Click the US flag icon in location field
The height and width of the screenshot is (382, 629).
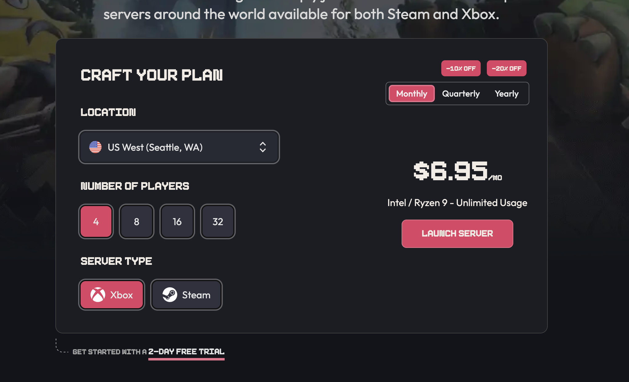pyautogui.click(x=95, y=147)
